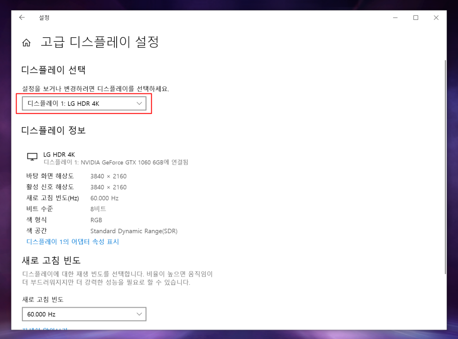Open 디스플레이 1의 어댑터 속성 표시 link
This screenshot has height=339, width=458.
[73, 242]
